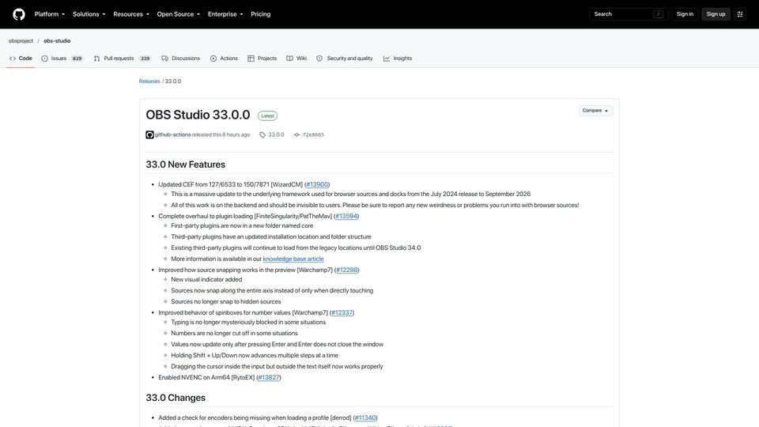Open the Compare dropdown button
Screen dimensions: 759x427
pos(595,111)
